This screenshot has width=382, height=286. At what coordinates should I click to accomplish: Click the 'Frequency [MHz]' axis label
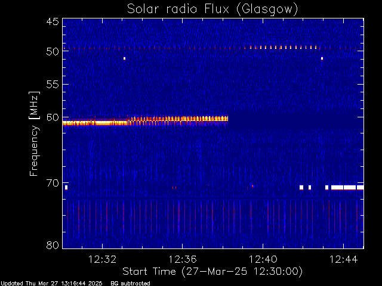[x=34, y=133]
